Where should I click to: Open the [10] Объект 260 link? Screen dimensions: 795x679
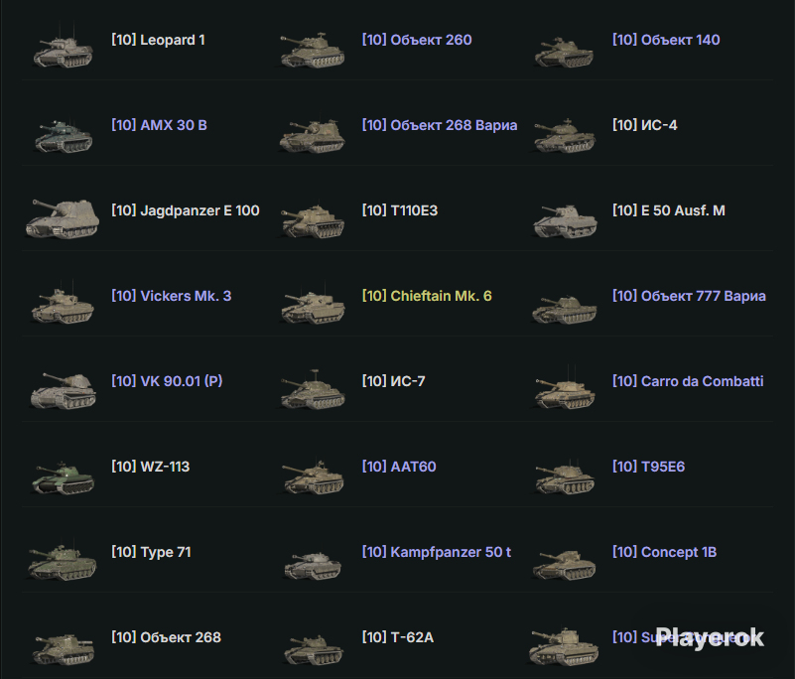[417, 40]
